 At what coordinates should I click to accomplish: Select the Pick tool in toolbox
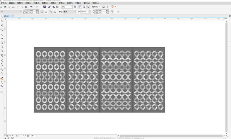pyautogui.click(x=2, y=17)
